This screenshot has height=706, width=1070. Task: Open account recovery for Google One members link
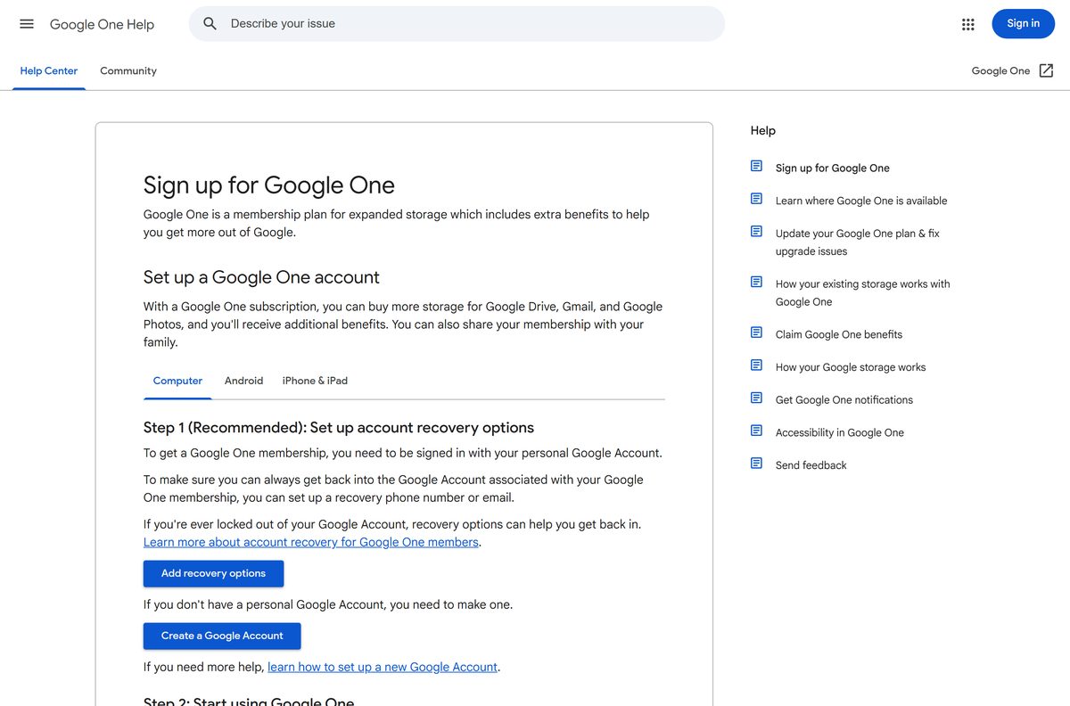311,542
